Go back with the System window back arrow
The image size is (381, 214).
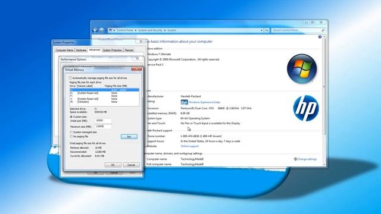pyautogui.click(x=95, y=30)
